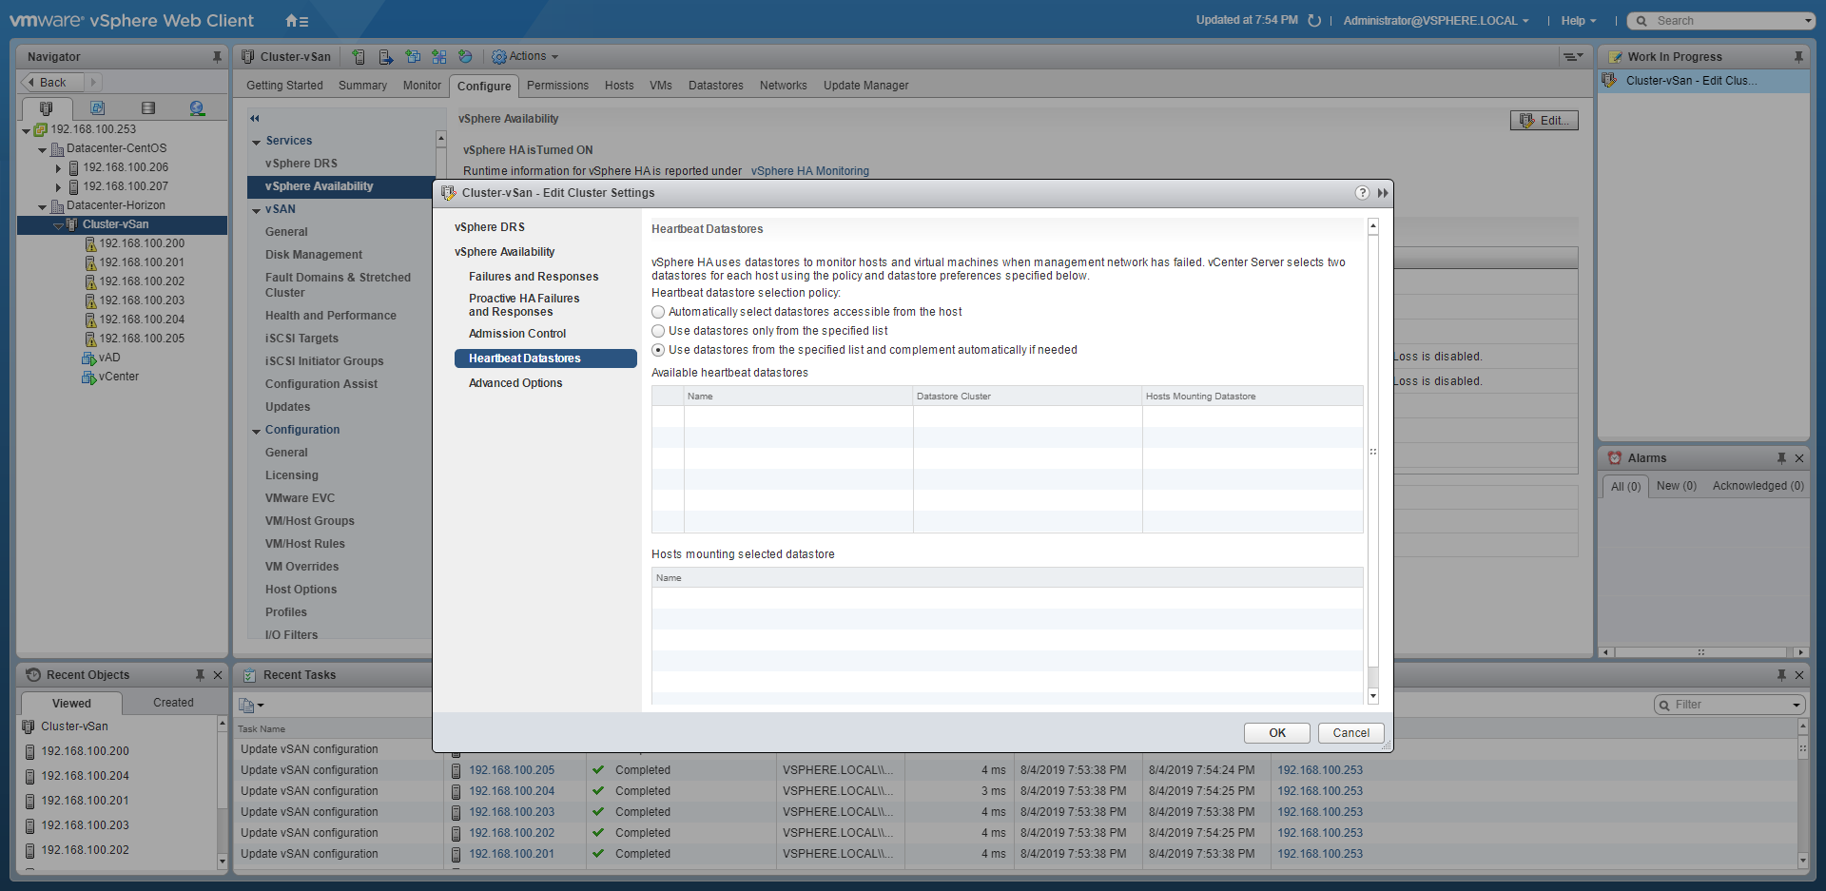
Task: Click the refresh icon beside update time
Action: tap(1314, 21)
